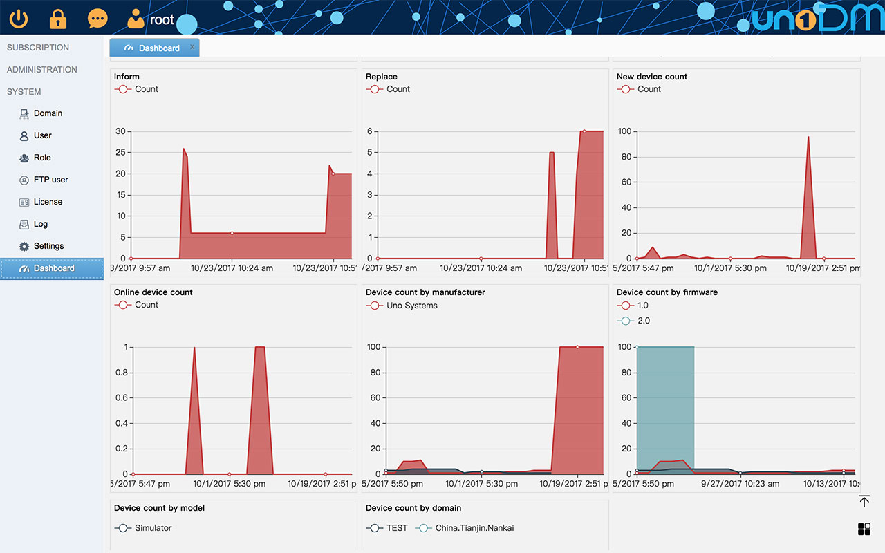This screenshot has height=553, width=885.
Task: Close the Dashboard tab
Action: (x=192, y=47)
